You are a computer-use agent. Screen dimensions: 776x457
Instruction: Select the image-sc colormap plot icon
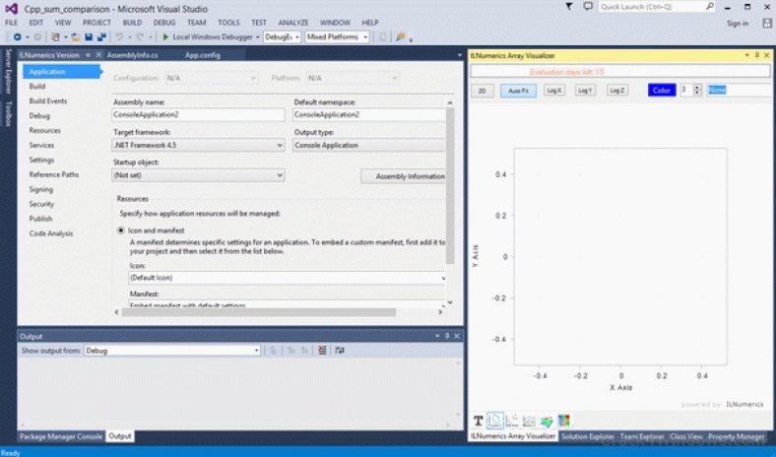563,421
